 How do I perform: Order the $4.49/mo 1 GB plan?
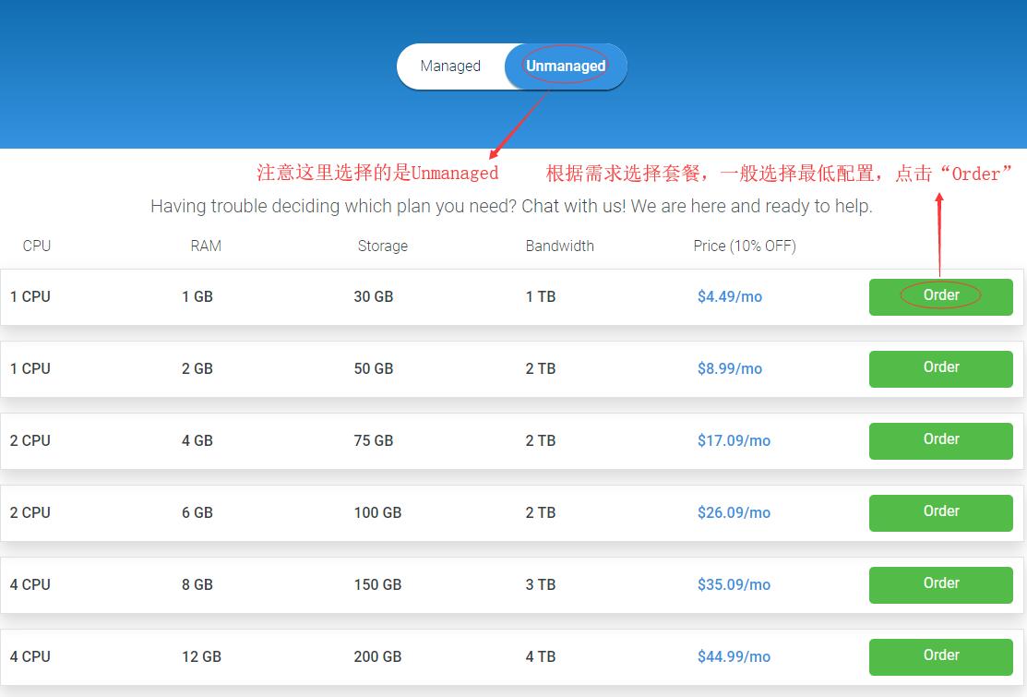tap(940, 296)
